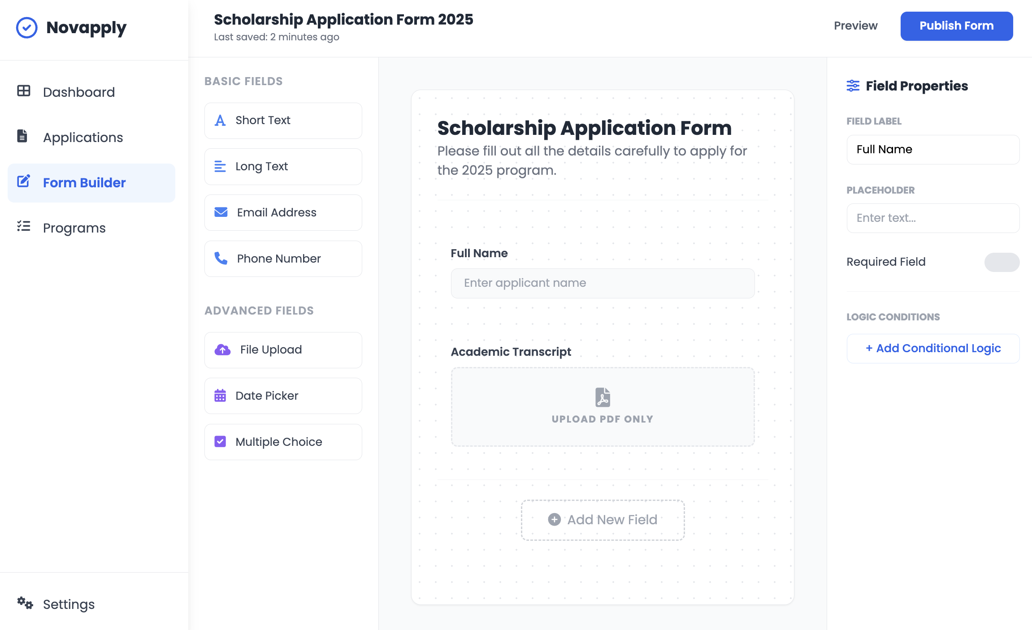Click the File Upload cloud icon

pyautogui.click(x=222, y=350)
